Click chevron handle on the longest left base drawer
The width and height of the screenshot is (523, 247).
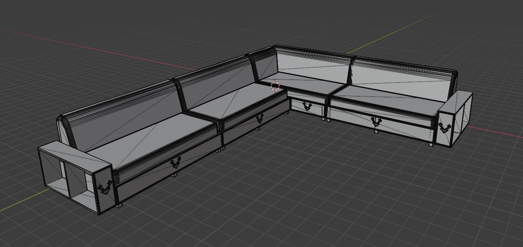175,162
